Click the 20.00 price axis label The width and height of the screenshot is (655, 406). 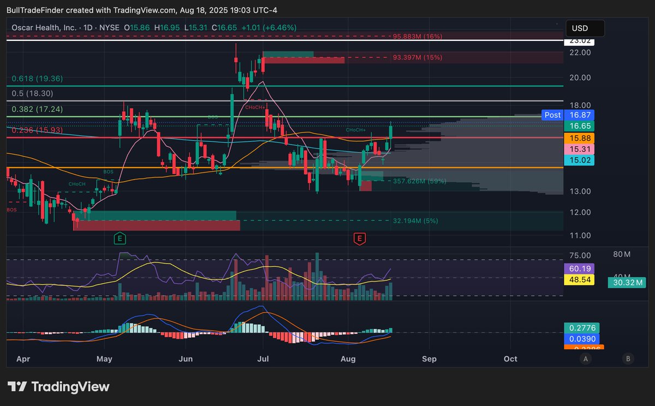click(x=579, y=77)
